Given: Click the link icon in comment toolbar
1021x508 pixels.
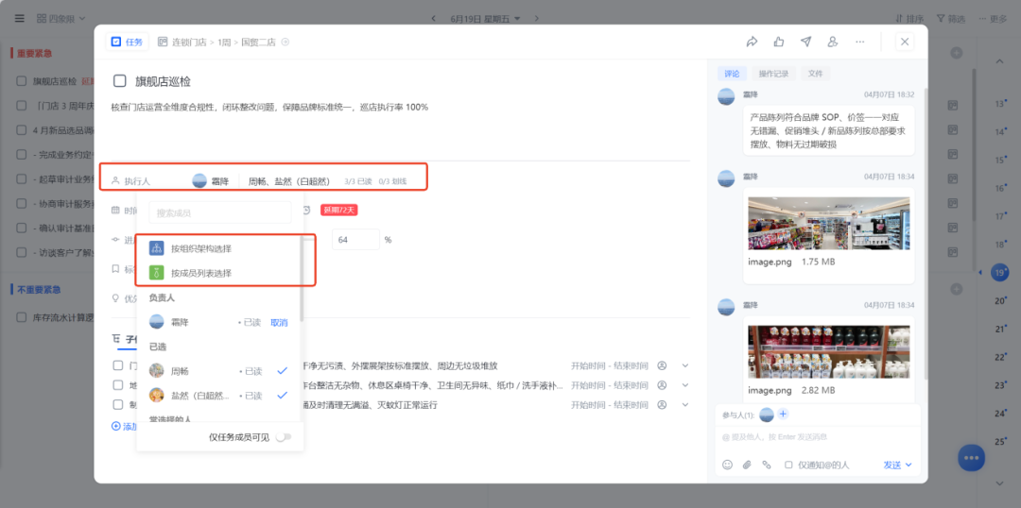Looking at the screenshot, I should [767, 465].
